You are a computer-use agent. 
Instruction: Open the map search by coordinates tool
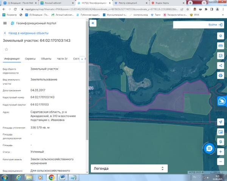point(221,142)
